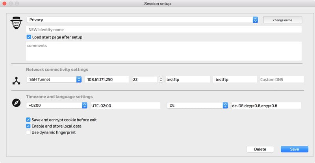Click the Custom DNS input field
Viewport: 315px width, 163px height.
pos(282,79)
